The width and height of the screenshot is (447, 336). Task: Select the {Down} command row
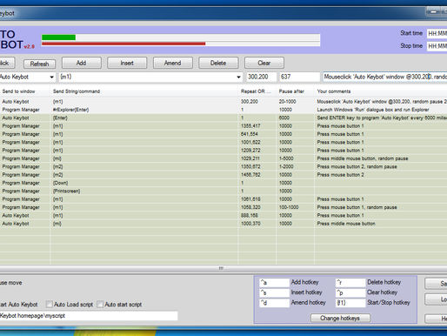(223, 183)
